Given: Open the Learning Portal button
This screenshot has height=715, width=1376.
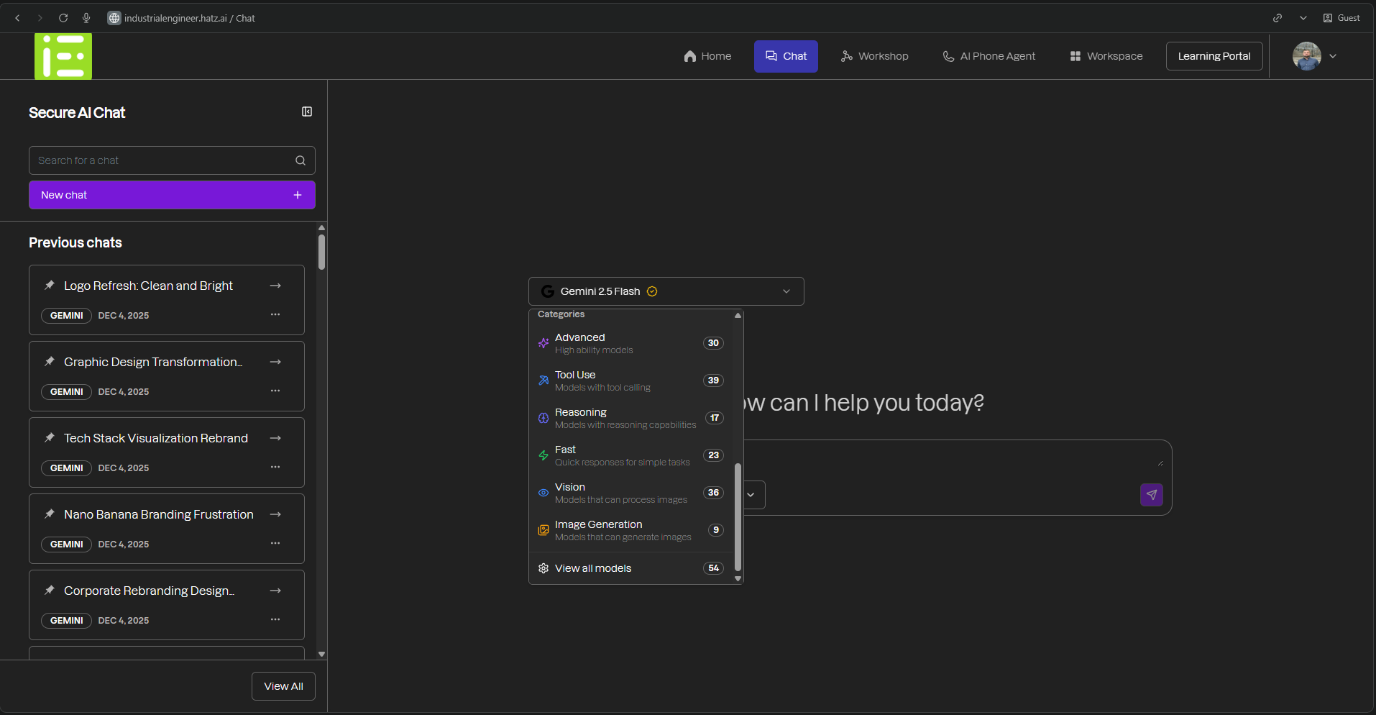Looking at the screenshot, I should pyautogui.click(x=1214, y=56).
